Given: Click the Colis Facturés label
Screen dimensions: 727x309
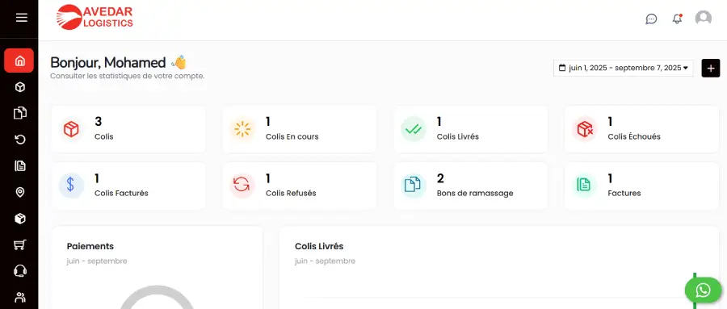Looking at the screenshot, I should [x=121, y=193].
